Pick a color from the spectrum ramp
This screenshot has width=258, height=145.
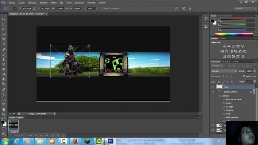pos(234,34)
